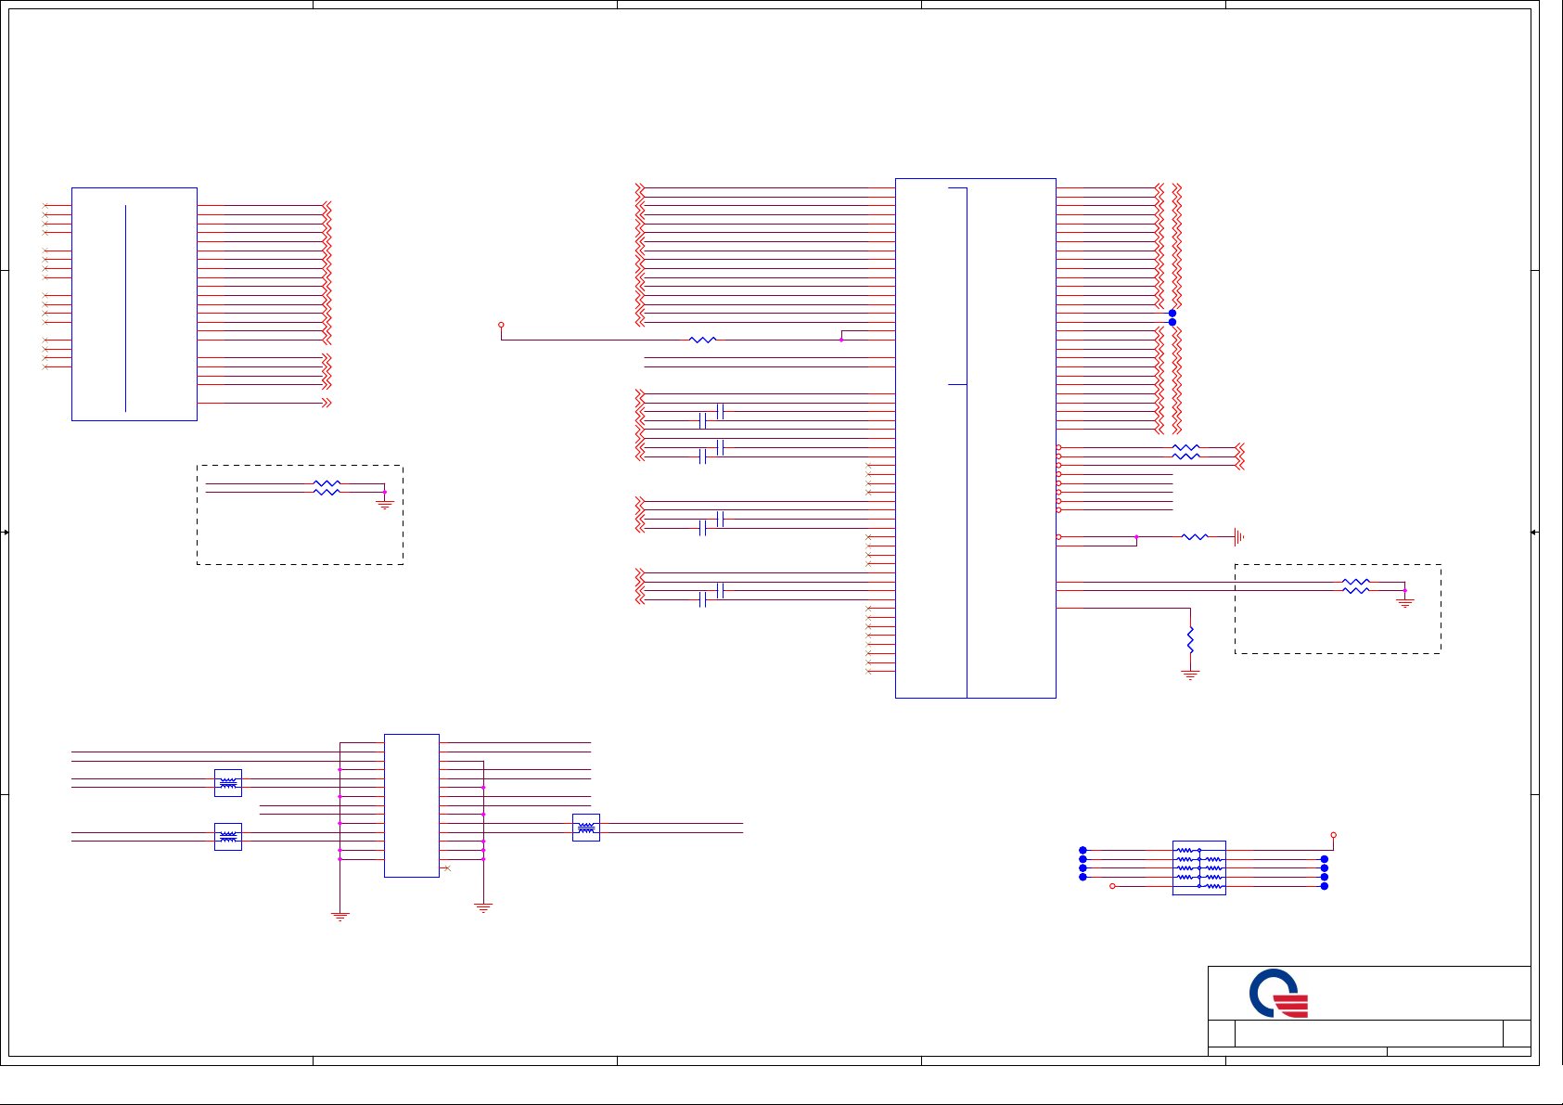Viewport: 1563px width, 1105px height.
Task: Select the tall central IC block outline
Action: [976, 438]
